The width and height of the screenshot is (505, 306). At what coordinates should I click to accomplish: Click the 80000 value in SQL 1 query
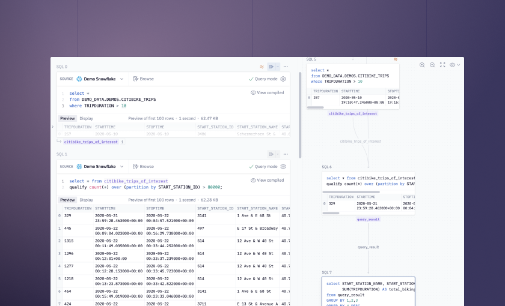pos(214,187)
